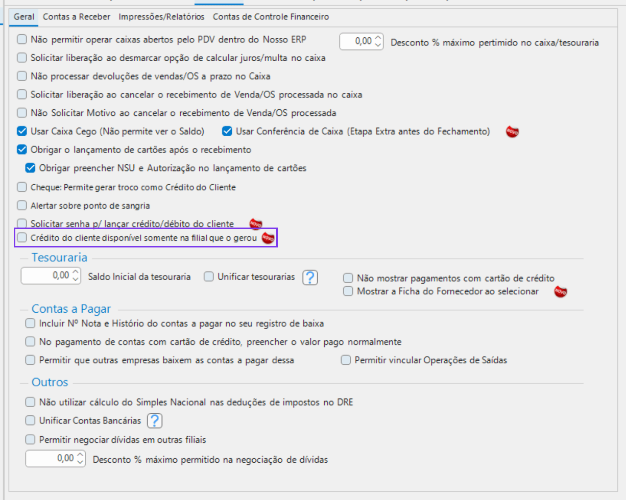Switch to the Geral tab
This screenshot has width=626, height=500.
point(24,17)
